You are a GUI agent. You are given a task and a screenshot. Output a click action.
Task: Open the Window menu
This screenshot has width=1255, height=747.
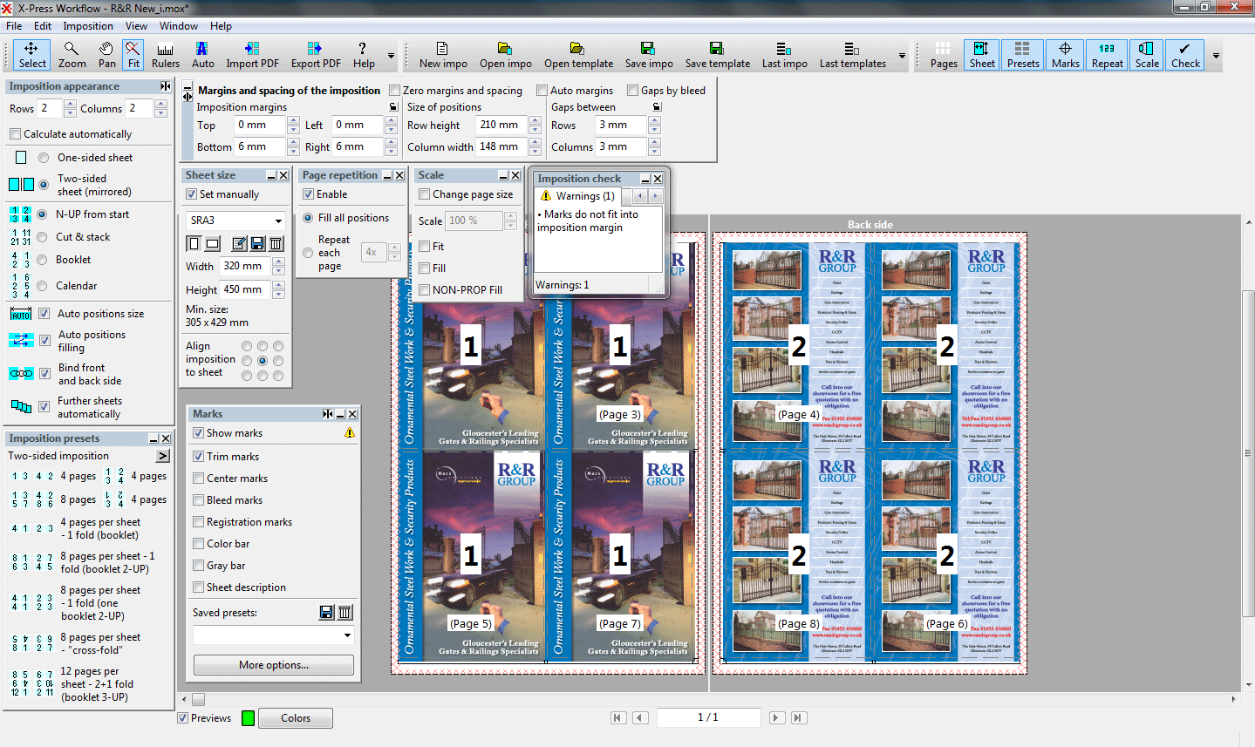coord(179,26)
